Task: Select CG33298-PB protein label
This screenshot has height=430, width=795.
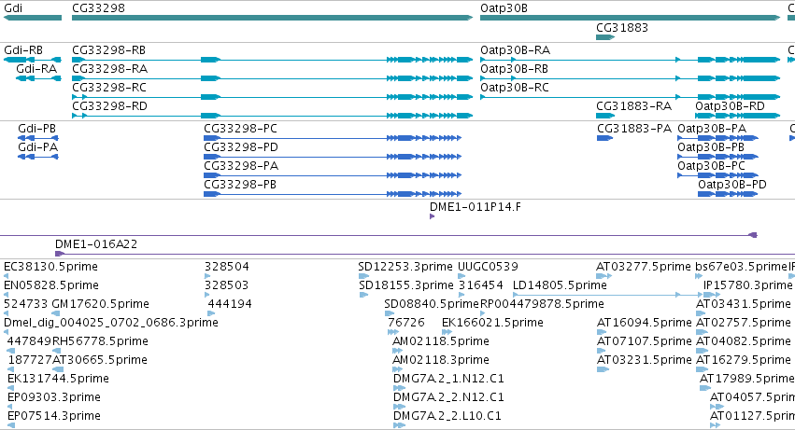Action: click(x=240, y=185)
